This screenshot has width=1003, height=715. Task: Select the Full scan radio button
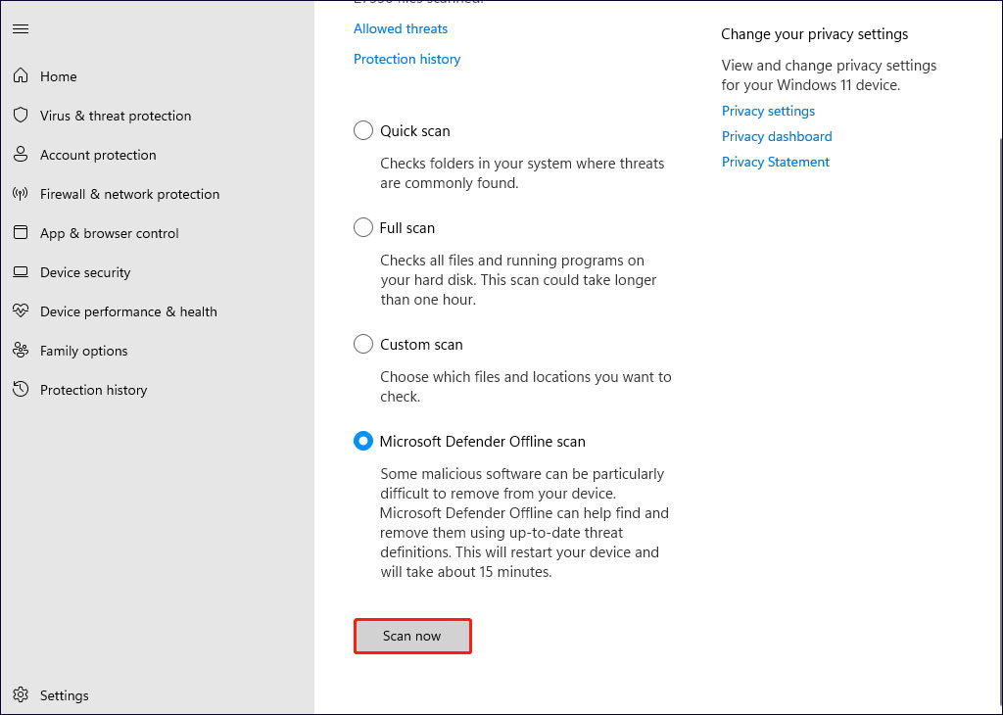[x=363, y=227]
